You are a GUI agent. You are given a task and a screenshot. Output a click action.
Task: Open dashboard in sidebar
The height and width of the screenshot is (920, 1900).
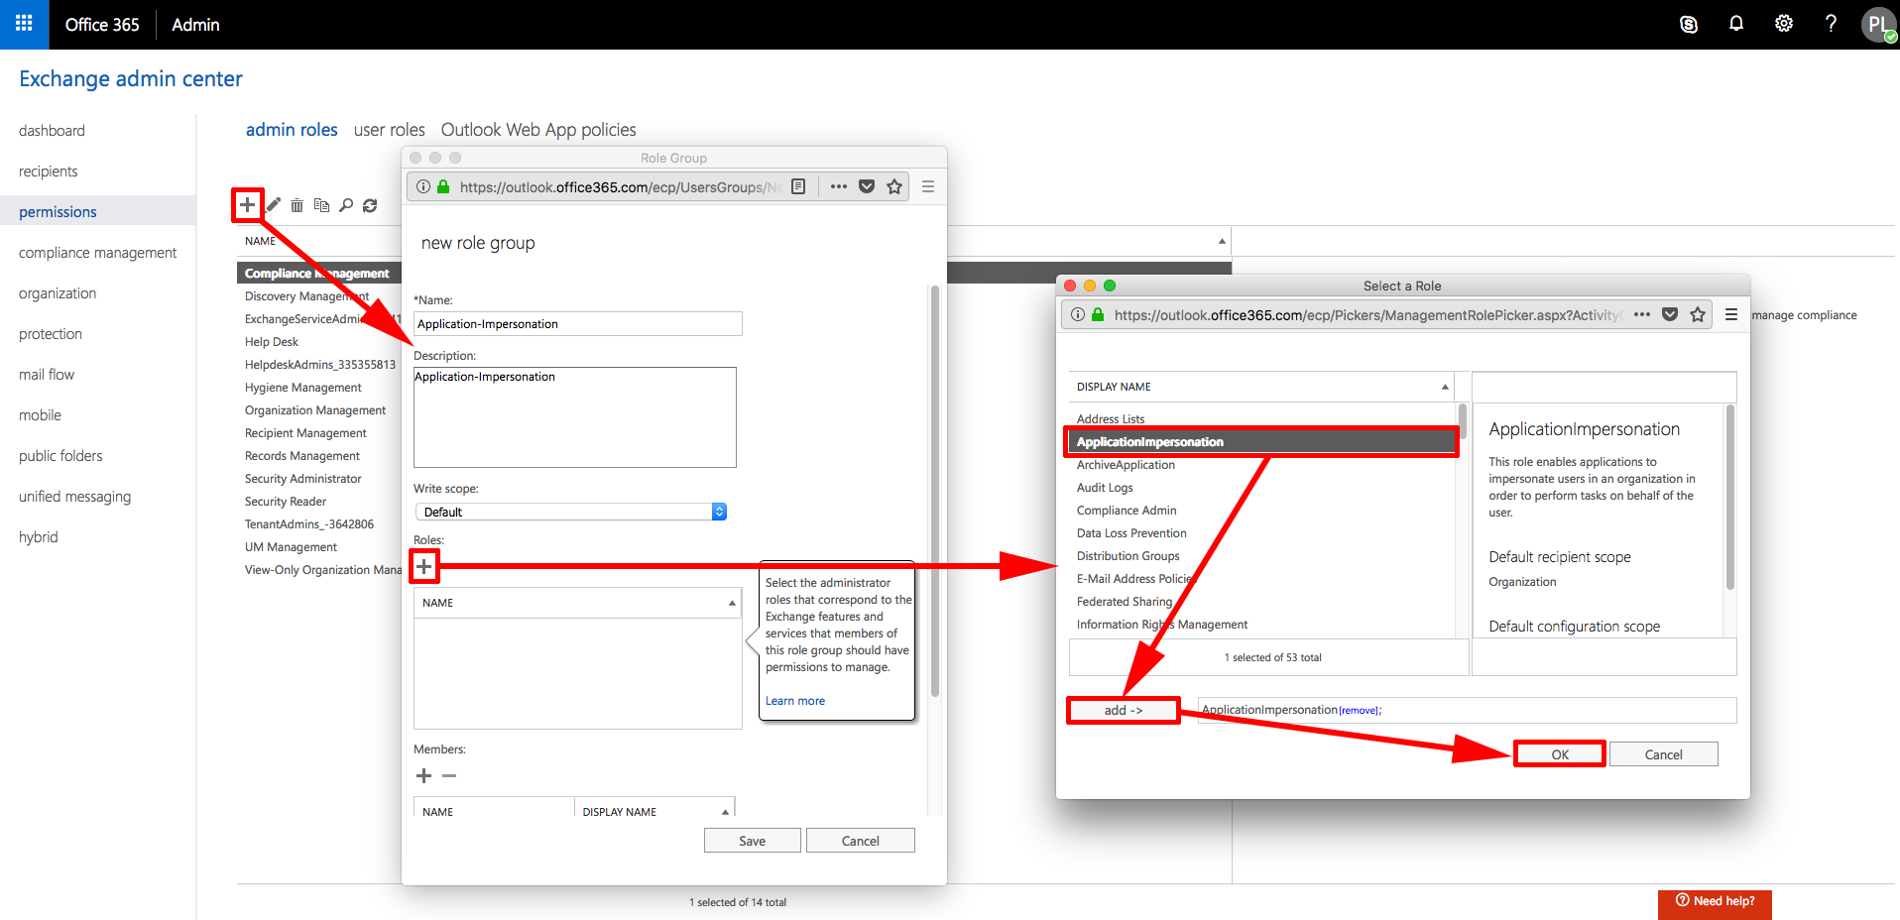[52, 131]
